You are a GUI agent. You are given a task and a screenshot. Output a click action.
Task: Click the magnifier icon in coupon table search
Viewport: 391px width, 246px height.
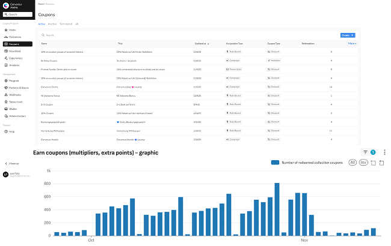pyautogui.click(x=43, y=35)
